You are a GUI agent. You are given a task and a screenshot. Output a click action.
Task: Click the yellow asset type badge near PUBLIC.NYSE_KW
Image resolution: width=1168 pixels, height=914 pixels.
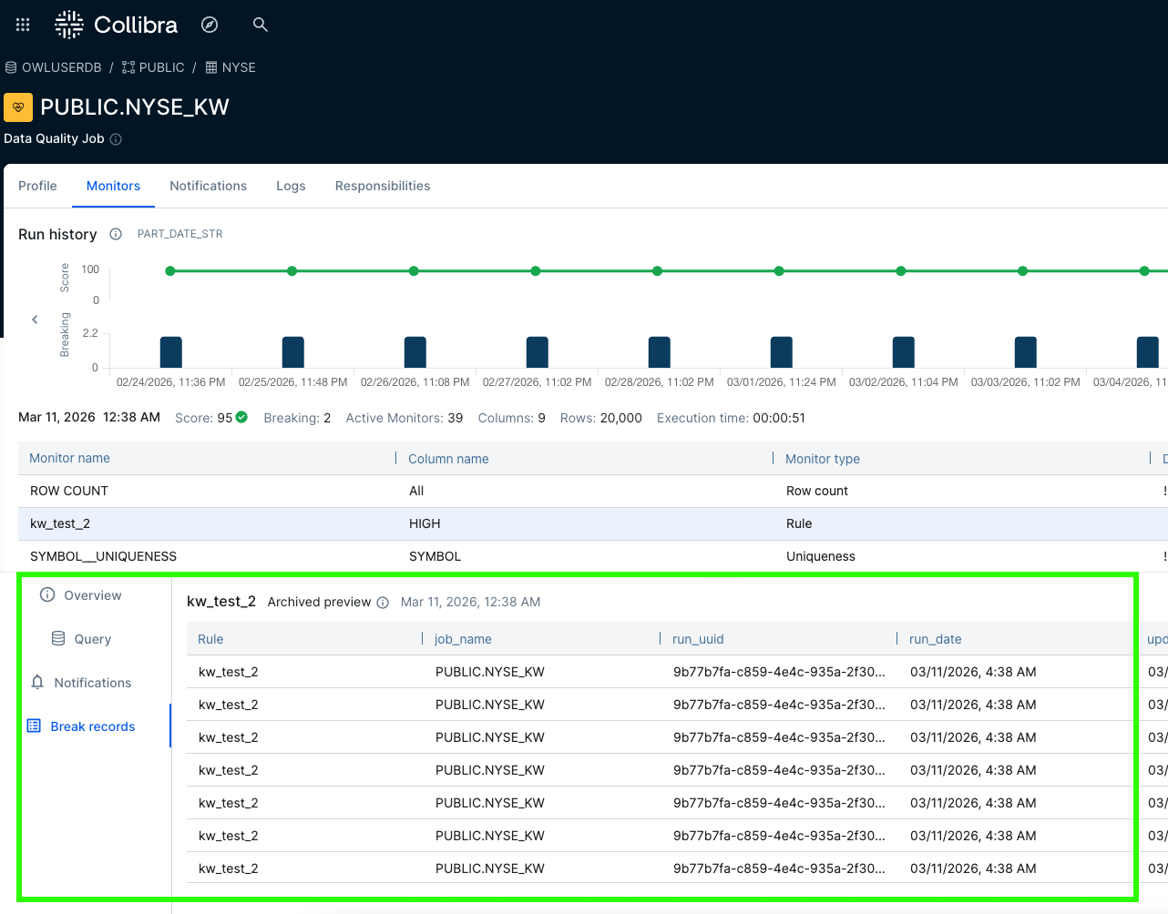tap(17, 107)
